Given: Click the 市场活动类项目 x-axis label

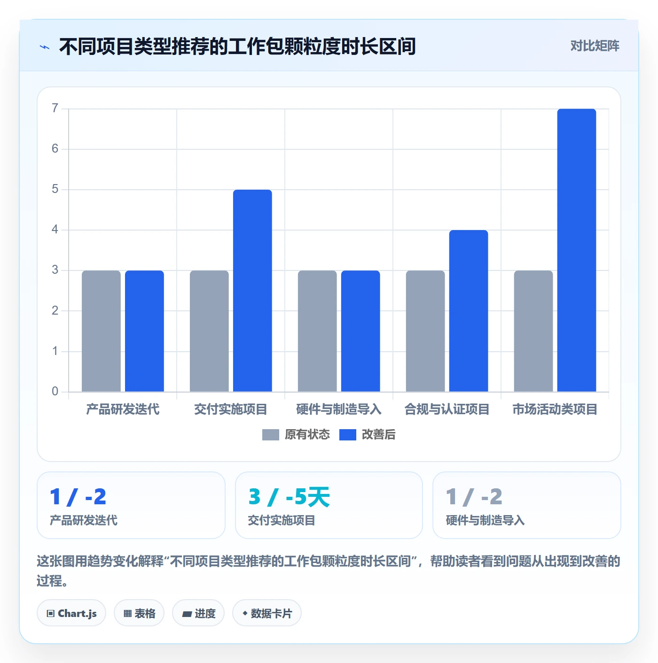Looking at the screenshot, I should [555, 409].
